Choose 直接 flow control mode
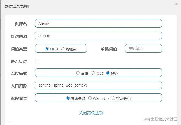The height and width of the screenshot is (125, 181). click(78, 73)
